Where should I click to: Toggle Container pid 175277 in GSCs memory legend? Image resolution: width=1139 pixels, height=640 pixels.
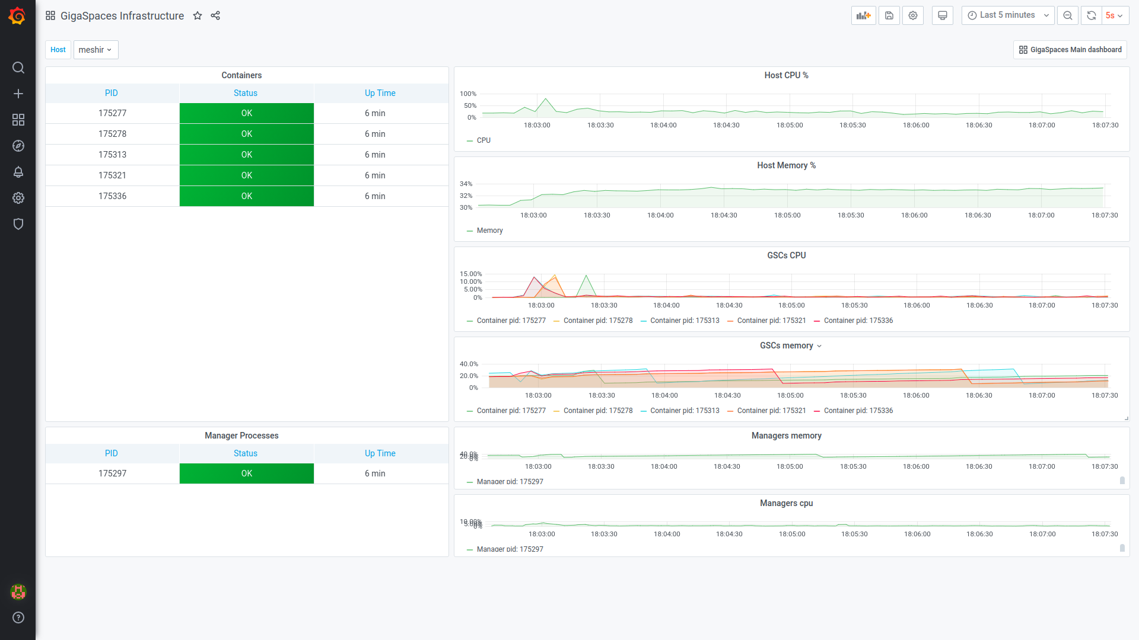[511, 411]
